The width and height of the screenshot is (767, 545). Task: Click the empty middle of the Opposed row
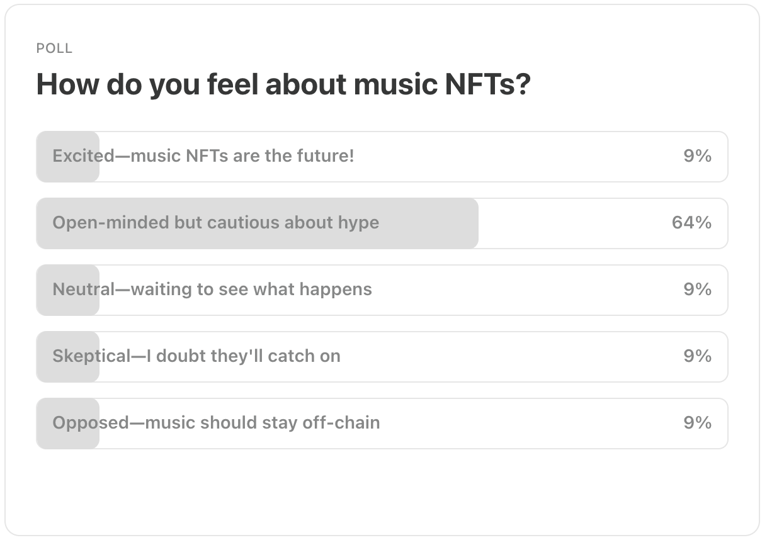[x=529, y=423]
